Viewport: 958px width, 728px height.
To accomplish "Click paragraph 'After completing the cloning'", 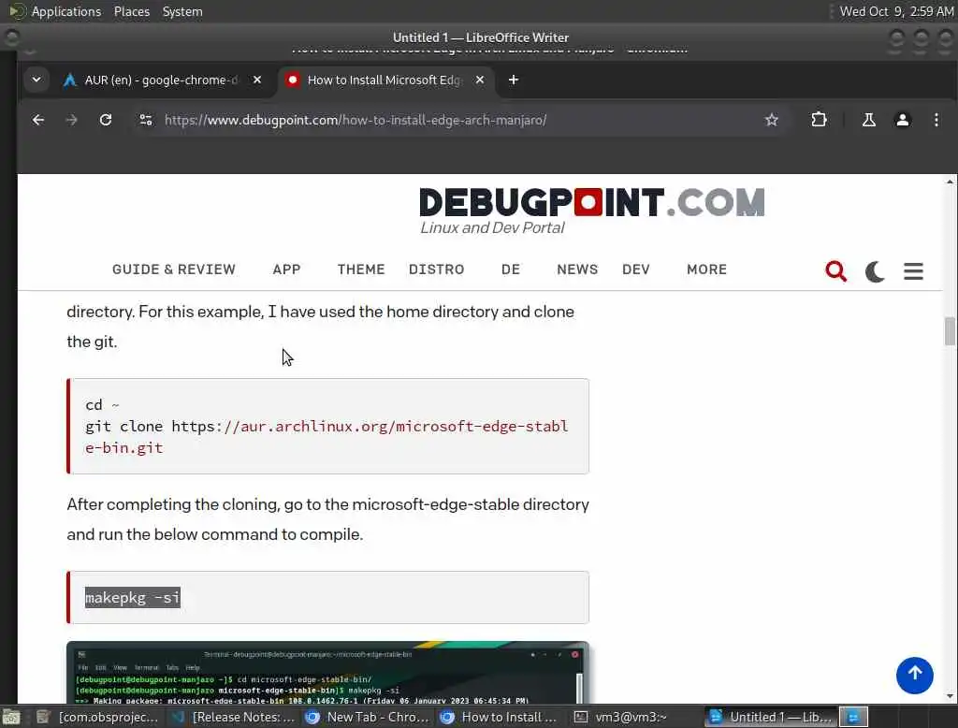I will coord(327,519).
